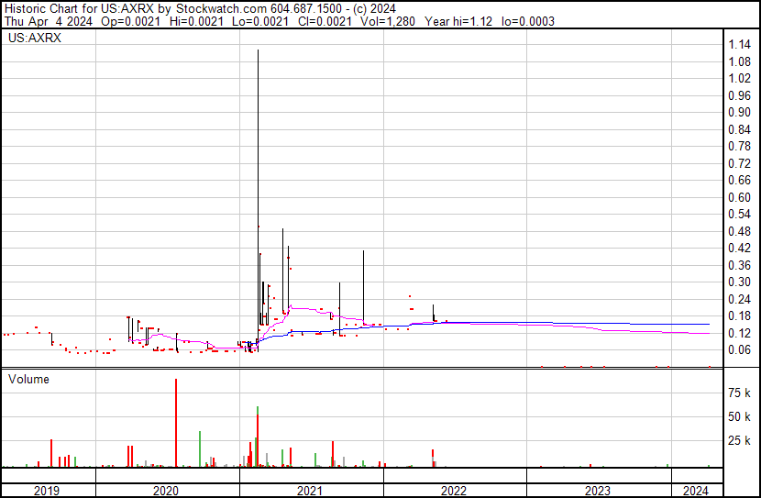Select the 2021 year label
The image size is (761, 498).
point(310,491)
